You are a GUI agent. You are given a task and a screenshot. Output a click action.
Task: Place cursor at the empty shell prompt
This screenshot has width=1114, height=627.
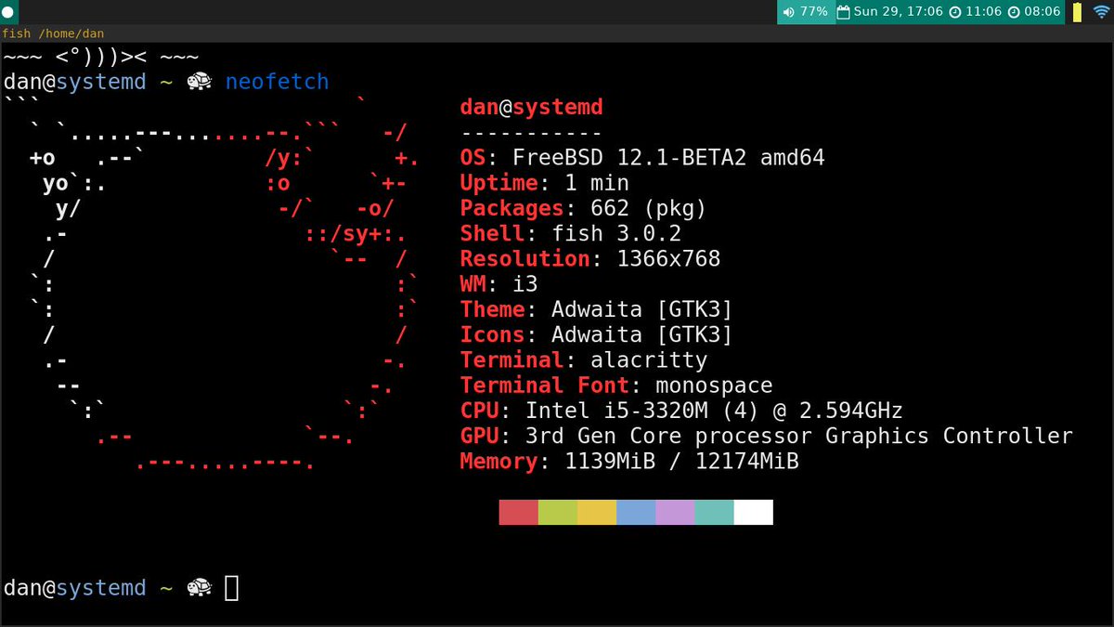click(x=232, y=587)
